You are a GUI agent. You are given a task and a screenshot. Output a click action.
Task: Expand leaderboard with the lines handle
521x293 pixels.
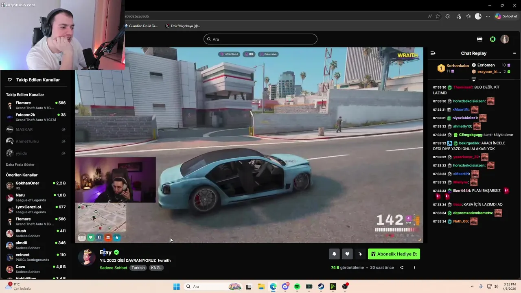click(473, 79)
